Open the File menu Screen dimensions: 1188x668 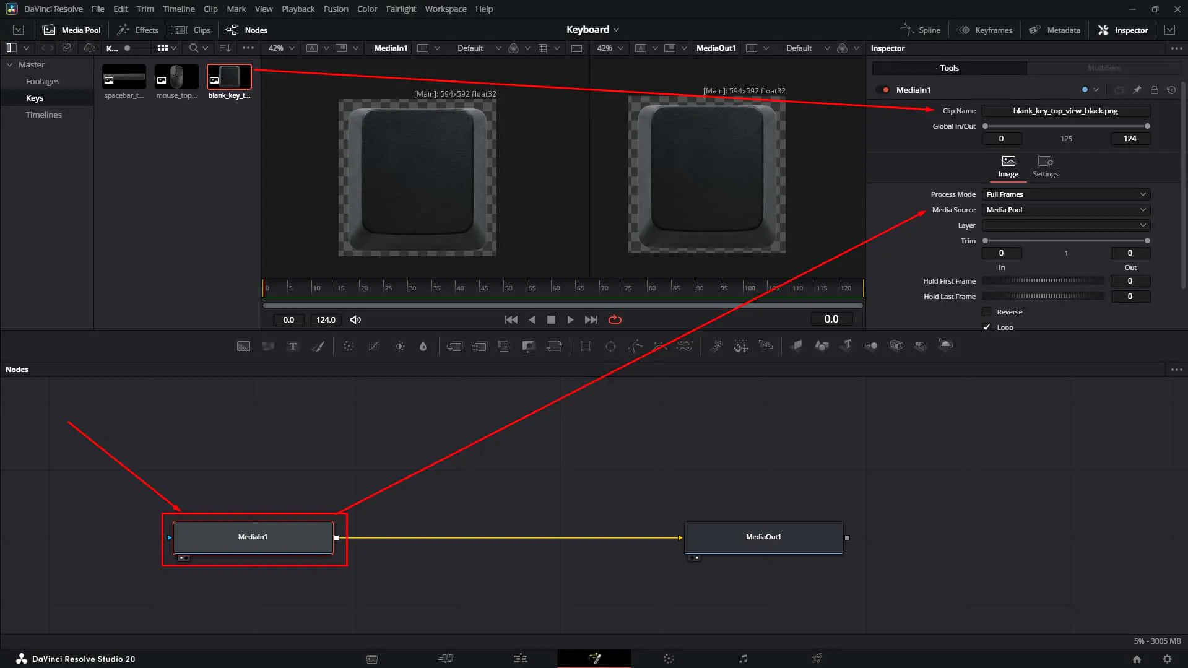coord(98,9)
